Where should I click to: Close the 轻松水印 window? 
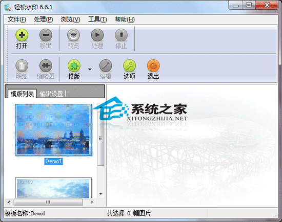[x=267, y=5]
